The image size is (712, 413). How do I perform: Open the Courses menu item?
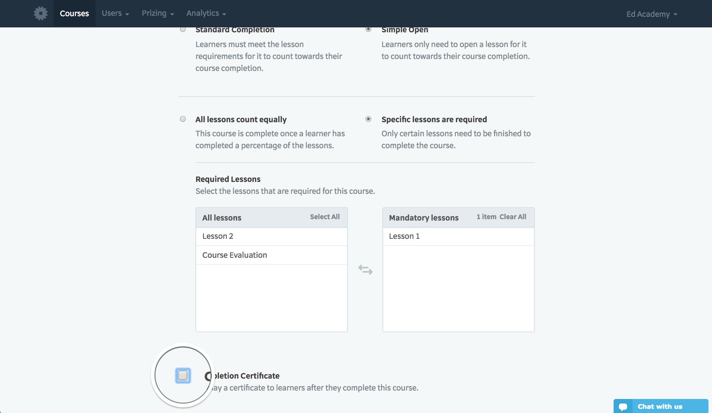[x=74, y=13]
